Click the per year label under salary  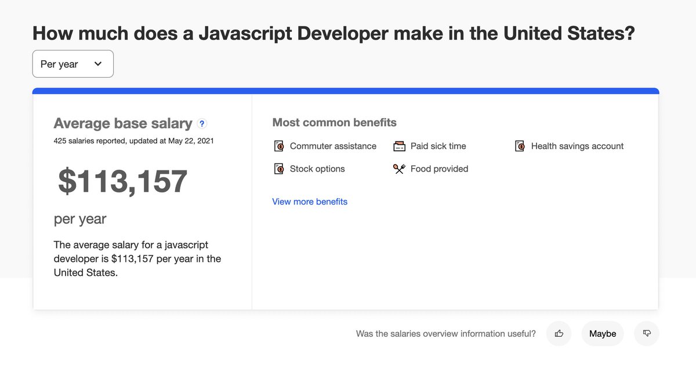80,219
